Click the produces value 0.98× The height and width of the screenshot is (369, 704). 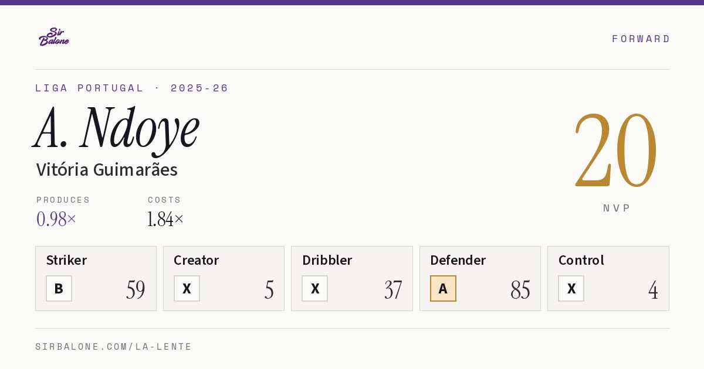click(56, 219)
